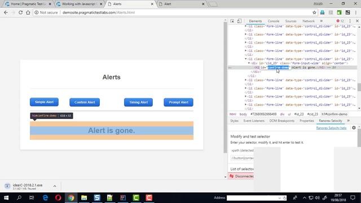Open Task View in the taskbar

(x=32, y=198)
